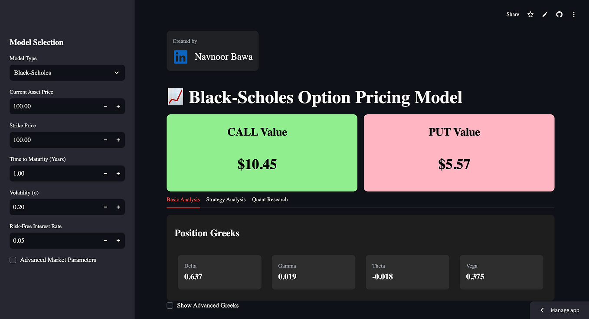The width and height of the screenshot is (589, 319).
Task: Click the LinkedIn logo icon
Action: pos(181,57)
